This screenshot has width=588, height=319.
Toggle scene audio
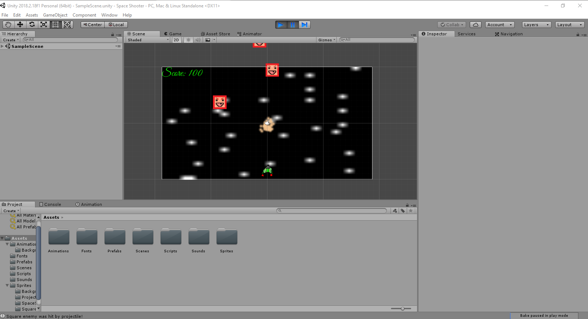click(198, 40)
